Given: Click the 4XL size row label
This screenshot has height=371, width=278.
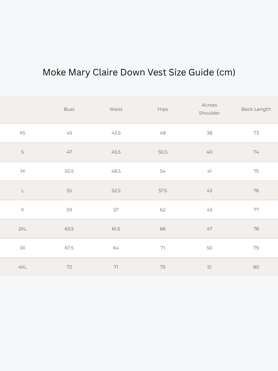Looking at the screenshot, I should [x=23, y=267].
